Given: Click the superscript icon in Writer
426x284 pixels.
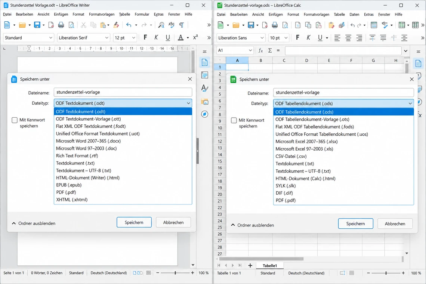Looking at the screenshot, I should [195, 37].
